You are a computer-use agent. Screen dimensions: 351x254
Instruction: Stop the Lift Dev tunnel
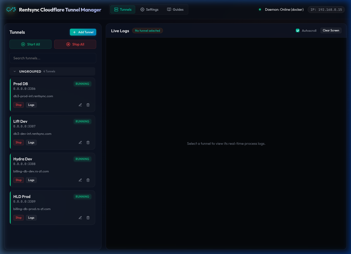18,142
